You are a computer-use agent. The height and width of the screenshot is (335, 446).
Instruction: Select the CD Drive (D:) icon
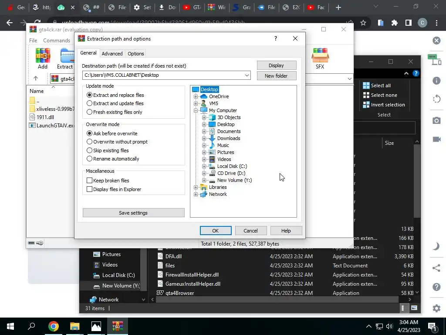pyautogui.click(x=212, y=173)
